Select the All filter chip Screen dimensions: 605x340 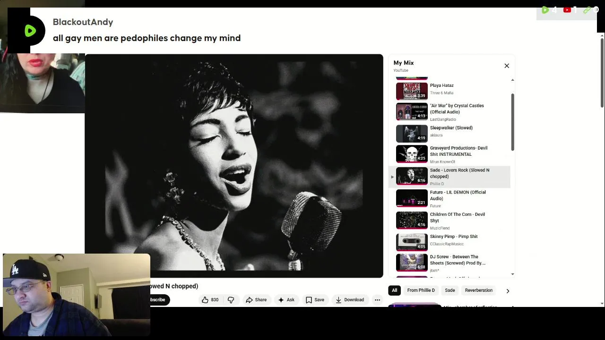[394, 290]
